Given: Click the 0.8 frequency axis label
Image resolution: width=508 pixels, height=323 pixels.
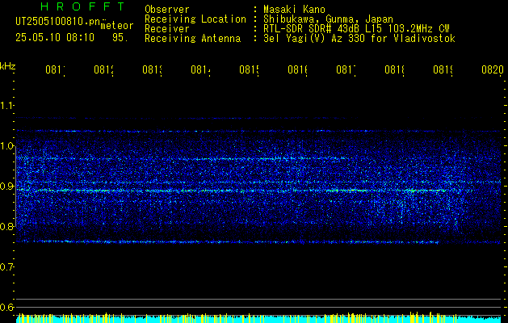Looking at the screenshot, I should (x=7, y=226).
